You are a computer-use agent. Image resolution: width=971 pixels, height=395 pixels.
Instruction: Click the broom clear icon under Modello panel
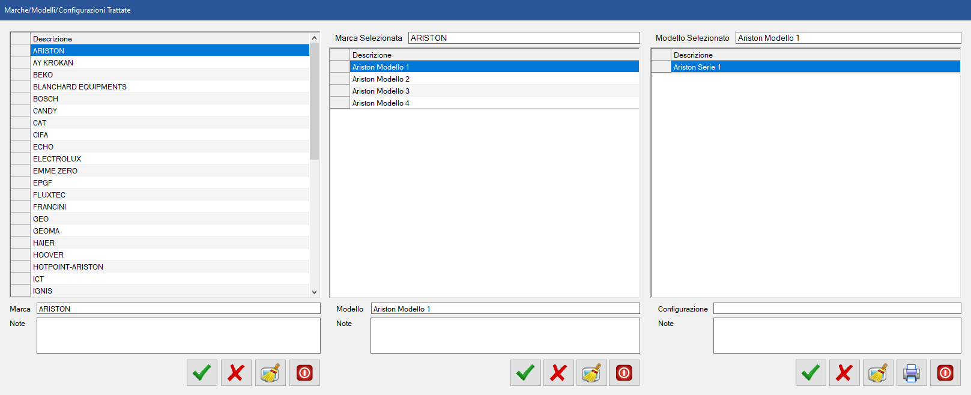[591, 373]
